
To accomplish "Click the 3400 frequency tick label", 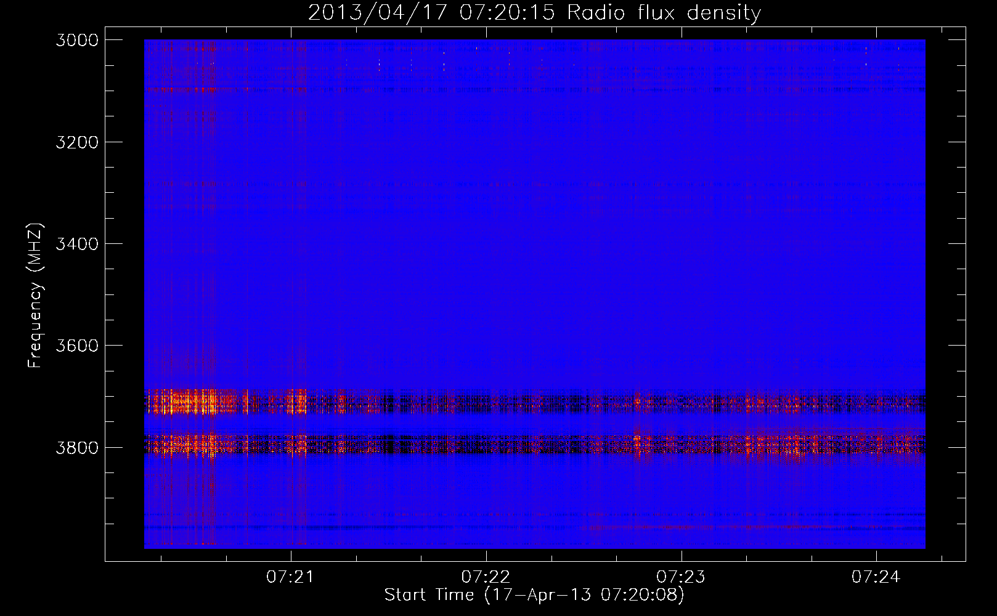I will point(77,244).
